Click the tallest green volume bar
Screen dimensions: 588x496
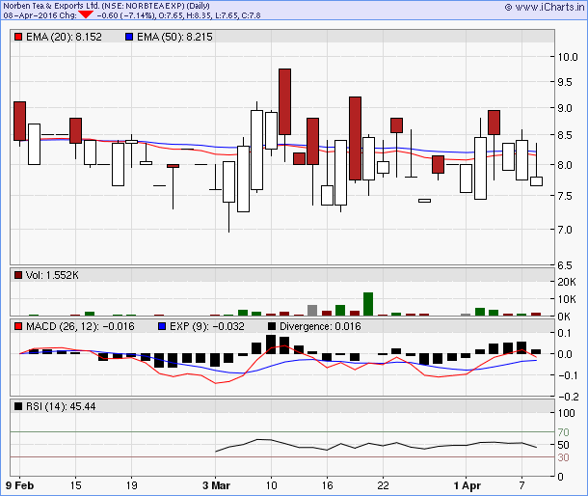(368, 304)
